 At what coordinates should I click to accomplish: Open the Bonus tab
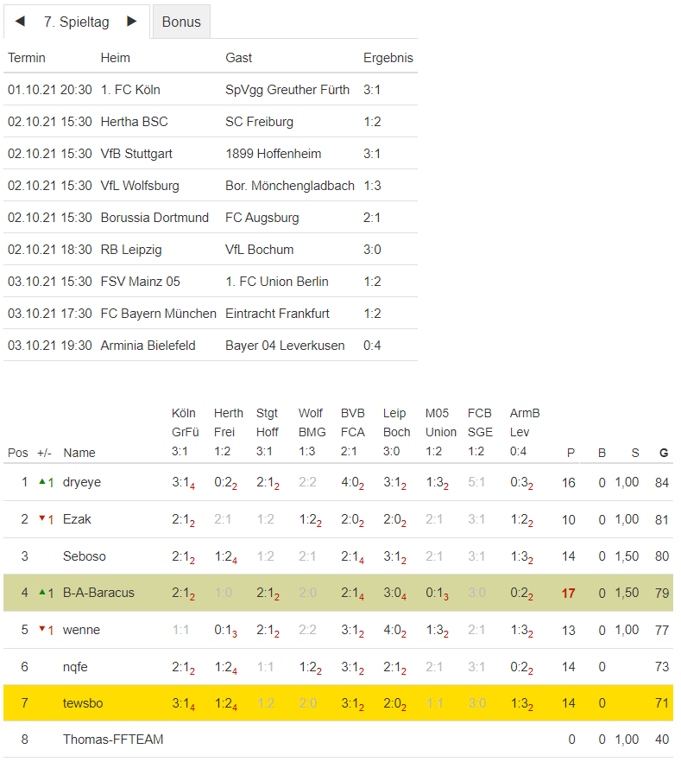click(x=181, y=22)
